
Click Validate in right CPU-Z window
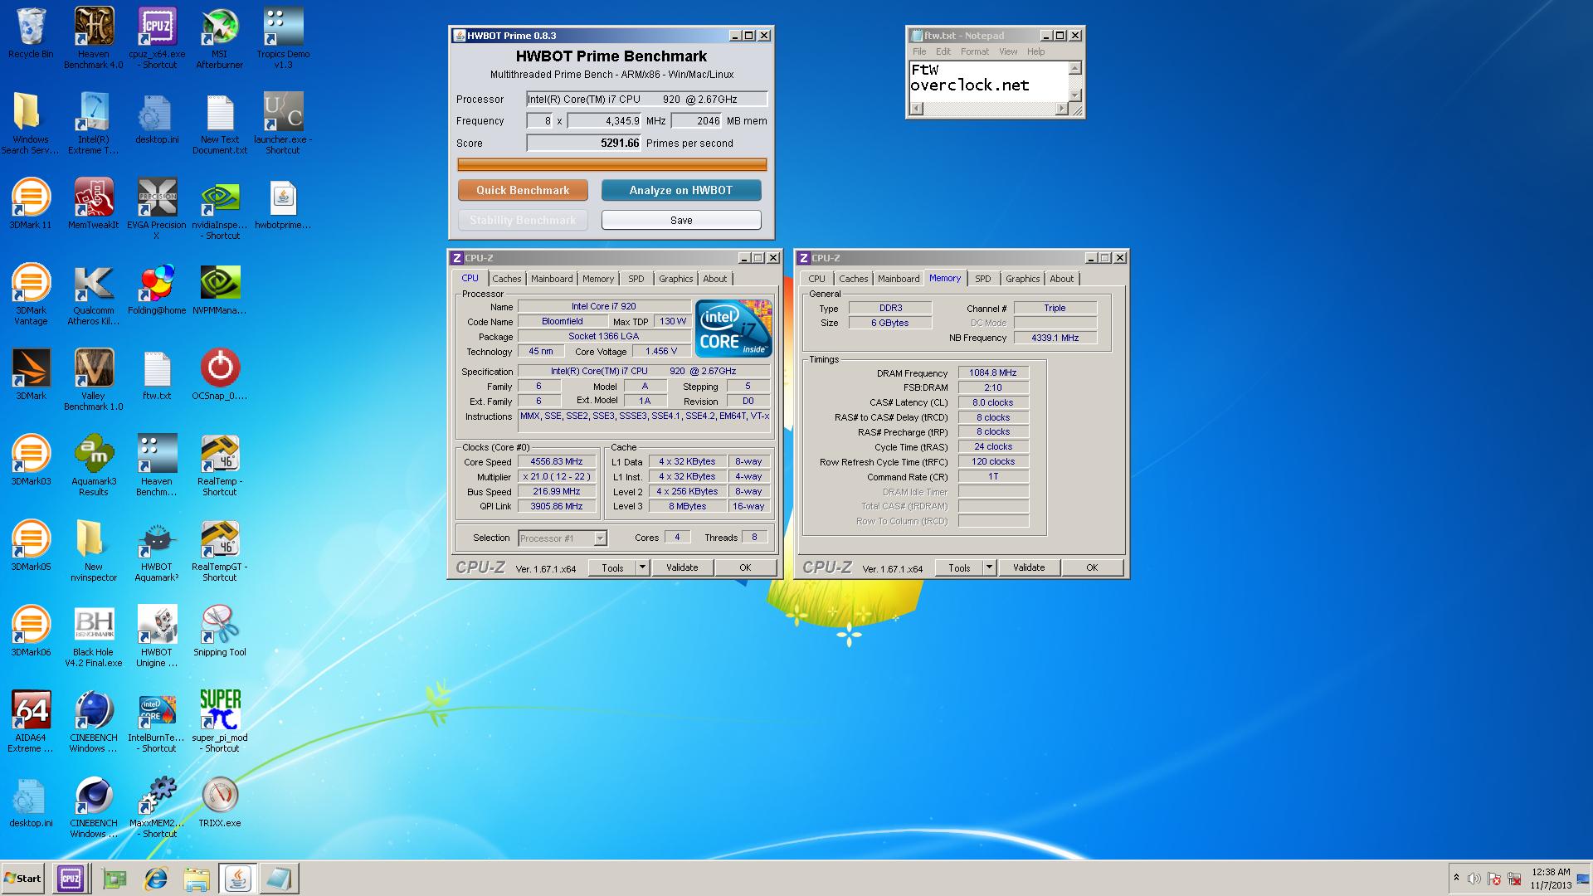click(1029, 567)
